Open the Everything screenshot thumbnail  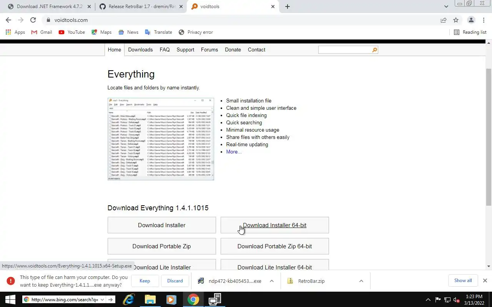click(x=161, y=139)
